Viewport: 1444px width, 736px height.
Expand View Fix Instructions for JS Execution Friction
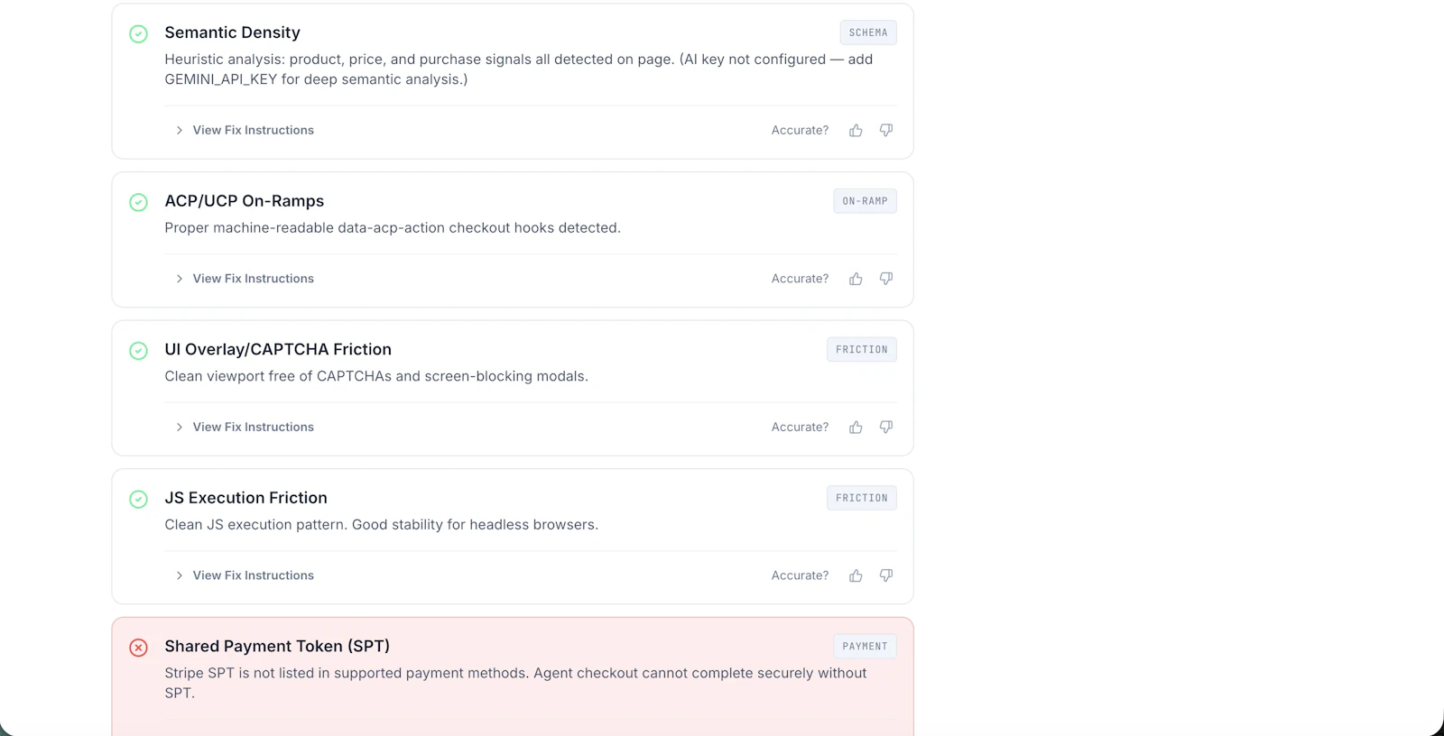(245, 575)
